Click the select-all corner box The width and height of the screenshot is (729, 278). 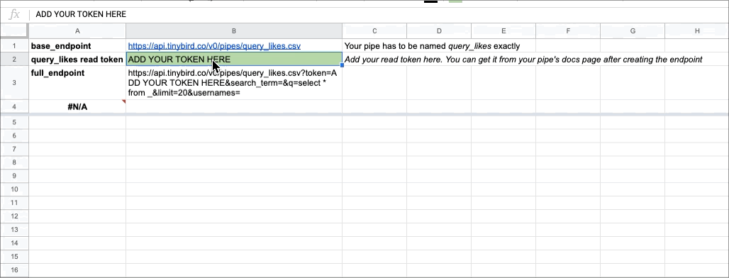click(14, 30)
